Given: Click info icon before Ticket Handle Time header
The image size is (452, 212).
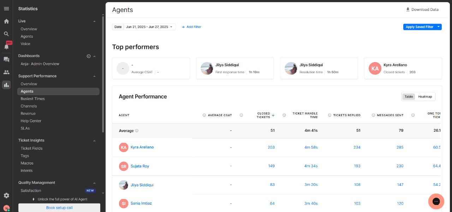Looking at the screenshot, I should click(284, 115).
